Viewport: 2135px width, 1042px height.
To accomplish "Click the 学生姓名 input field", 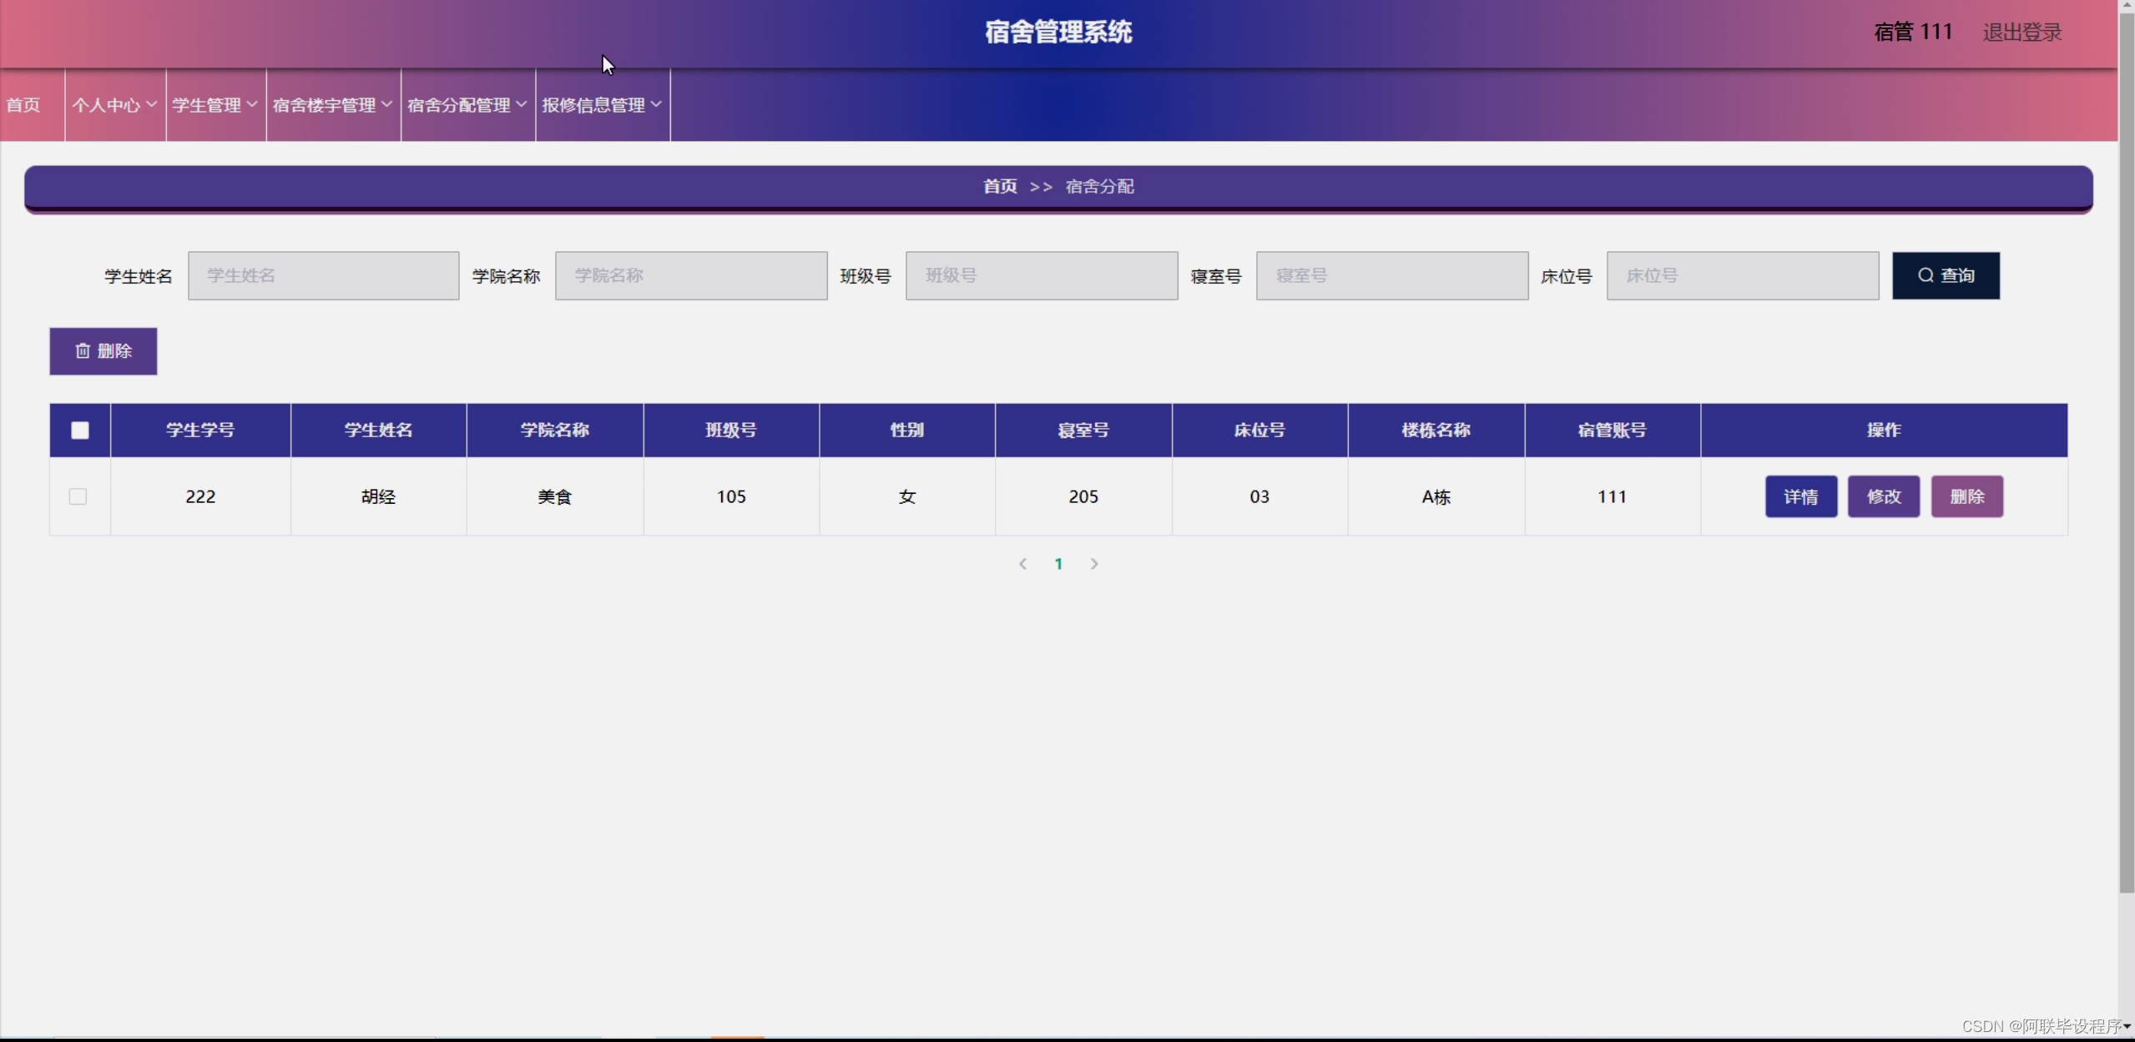I will pyautogui.click(x=324, y=275).
